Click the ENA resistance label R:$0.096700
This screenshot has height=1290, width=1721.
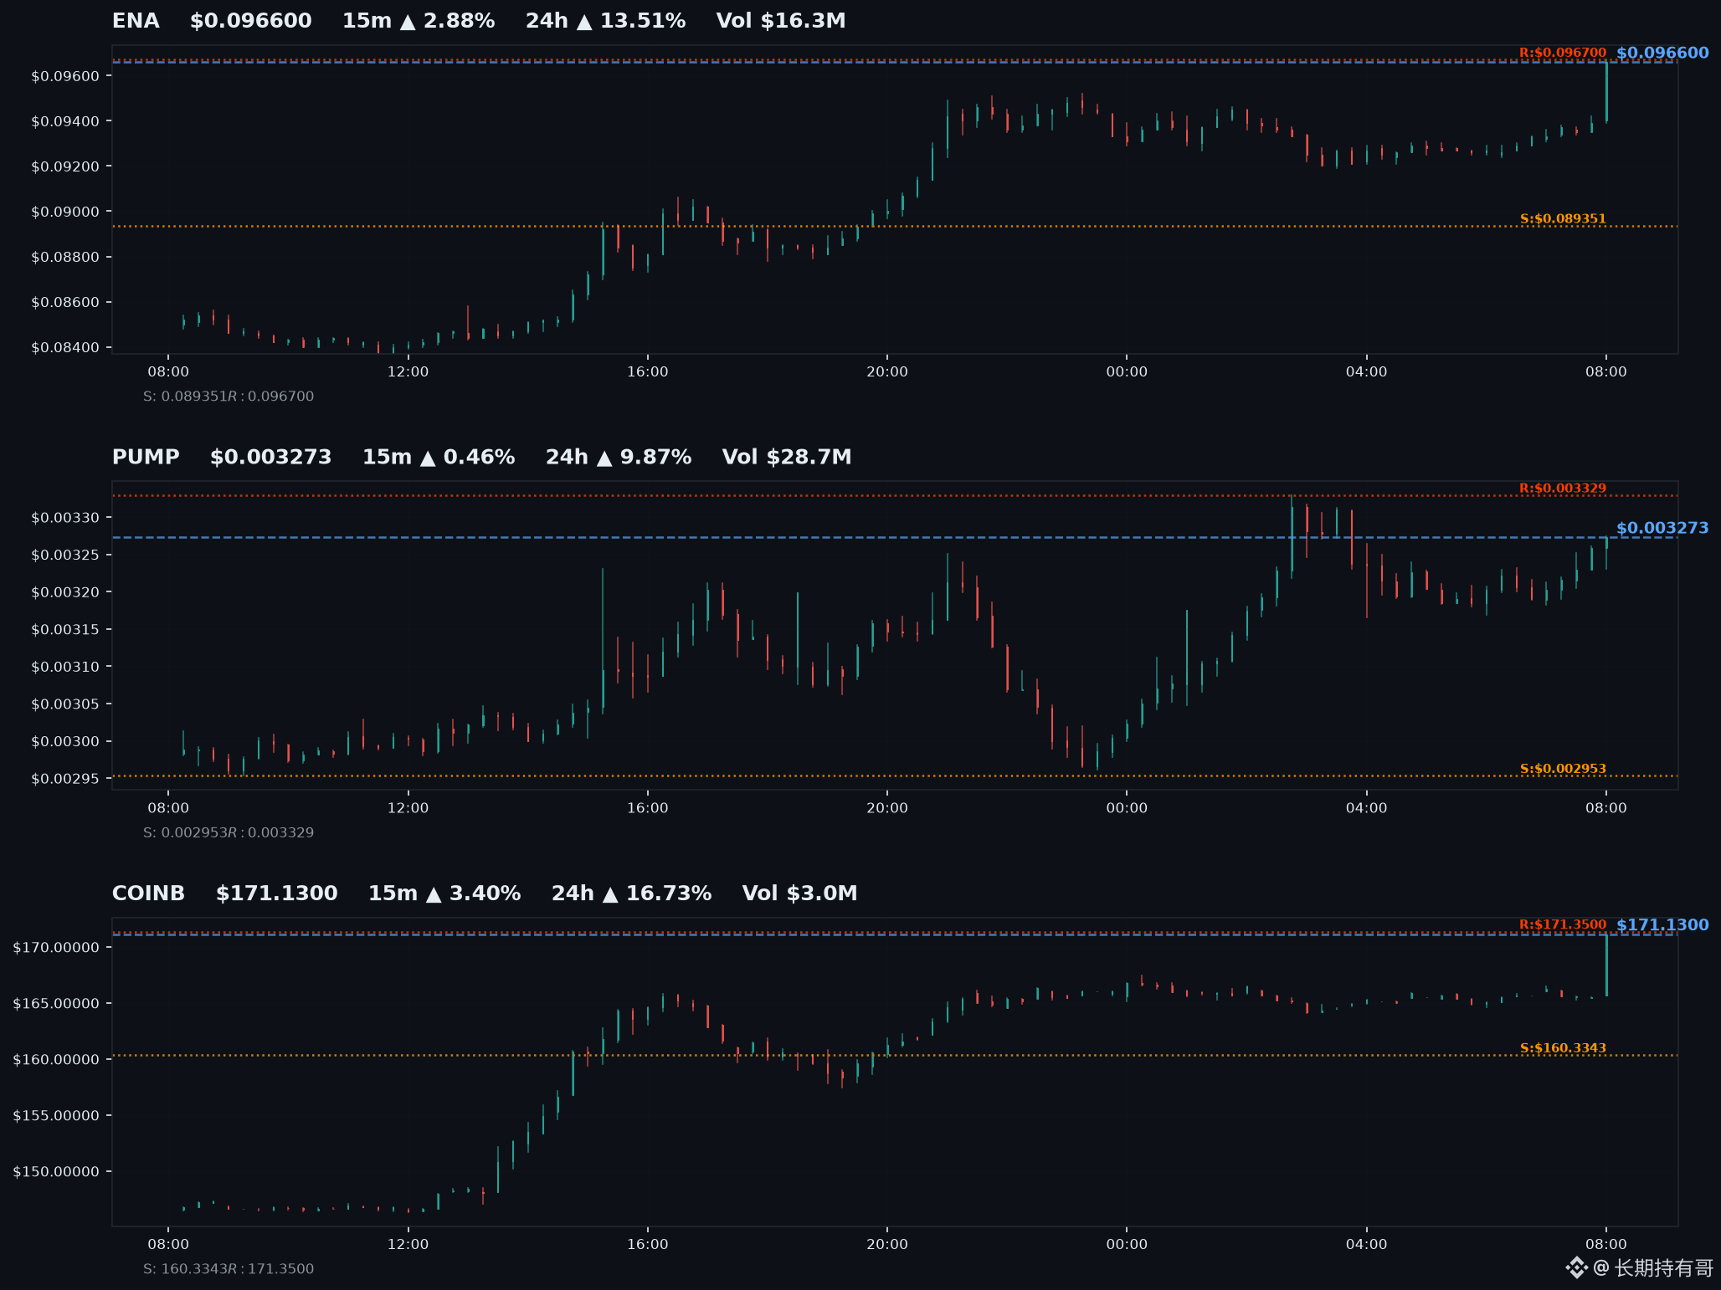pos(1563,53)
